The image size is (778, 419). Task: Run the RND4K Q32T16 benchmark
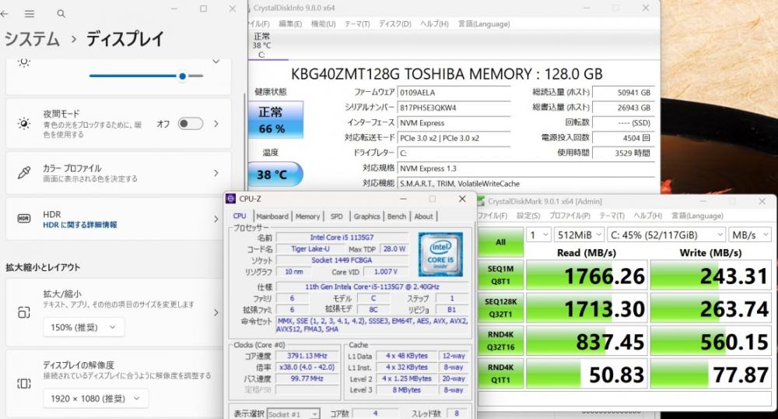click(x=500, y=340)
